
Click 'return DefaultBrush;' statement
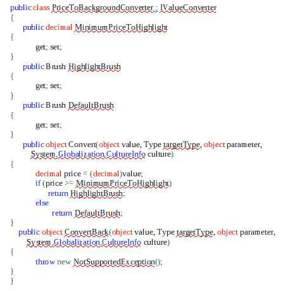[87, 213]
